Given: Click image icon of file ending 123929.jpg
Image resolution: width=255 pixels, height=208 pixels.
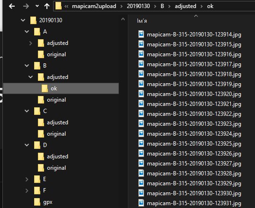Looking at the screenshot, I should coord(141,183).
